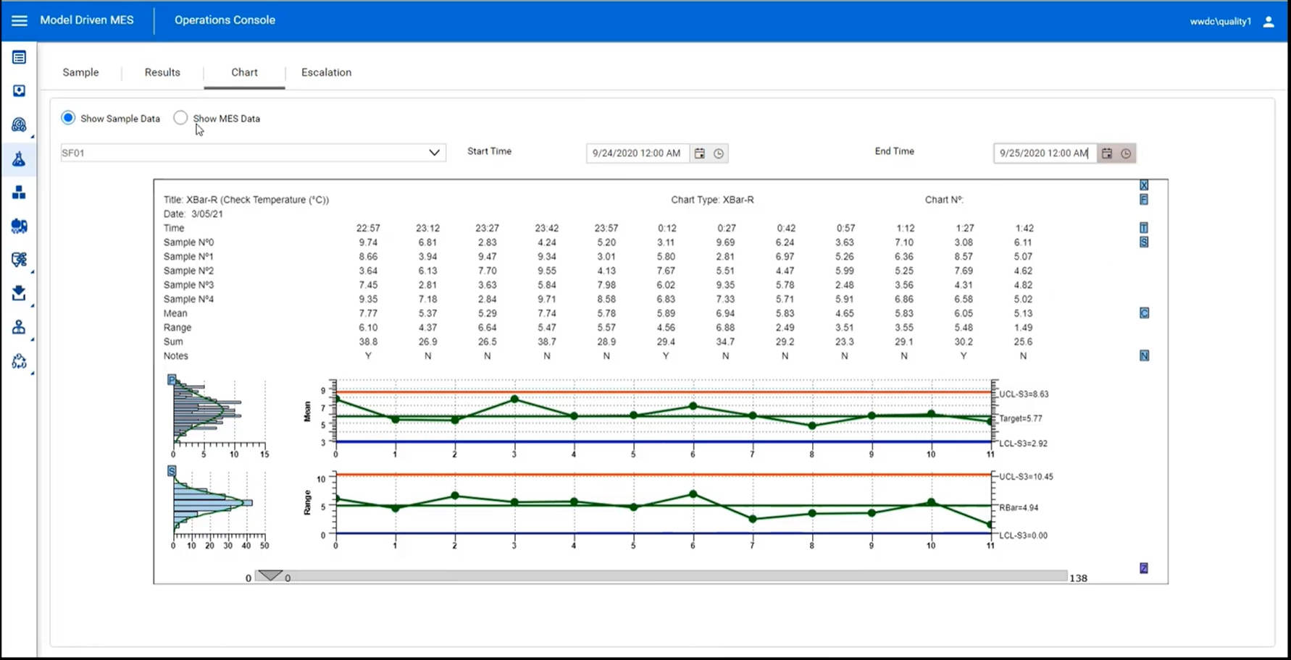Select the building blocks icon in the sidebar
Image resolution: width=1291 pixels, height=660 pixels.
coord(19,192)
